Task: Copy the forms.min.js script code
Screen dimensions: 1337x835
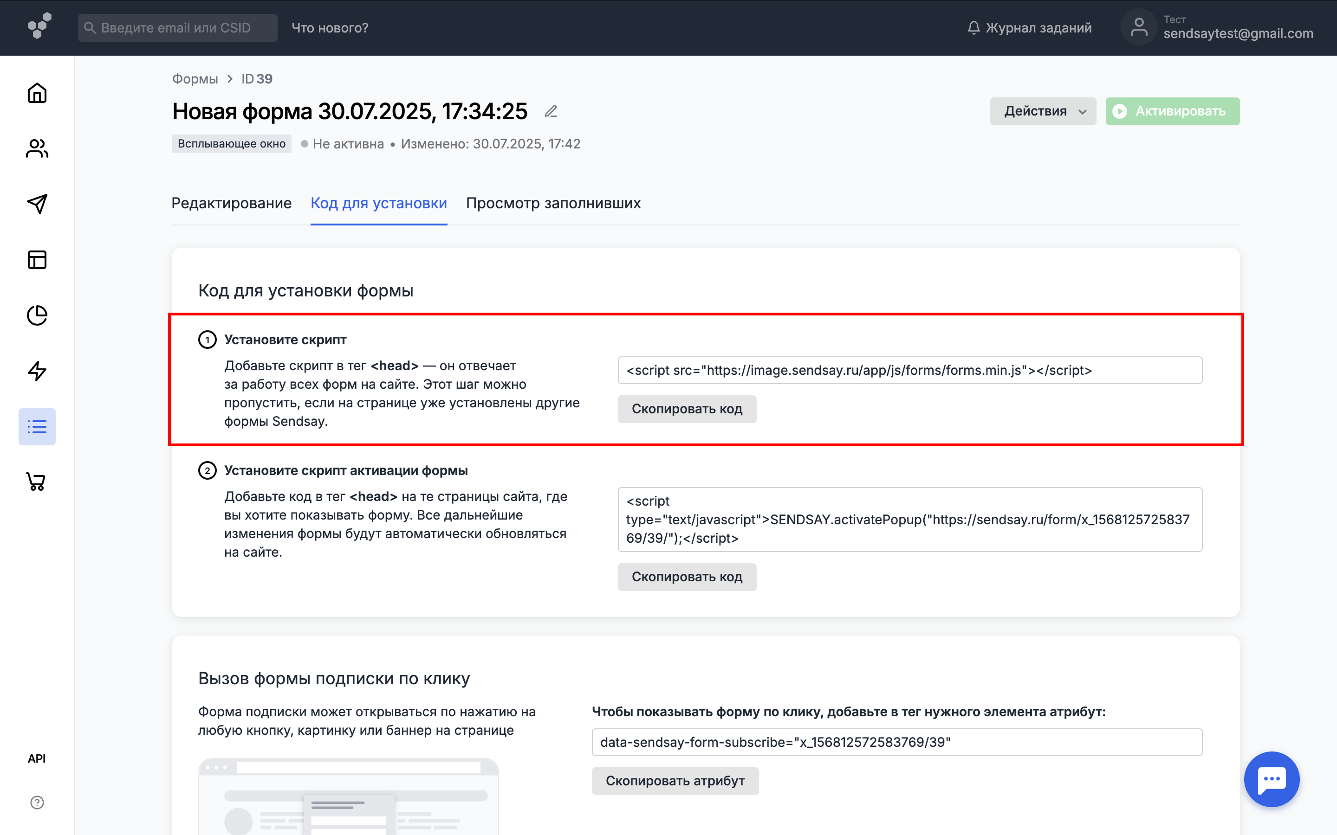Action: tap(687, 409)
